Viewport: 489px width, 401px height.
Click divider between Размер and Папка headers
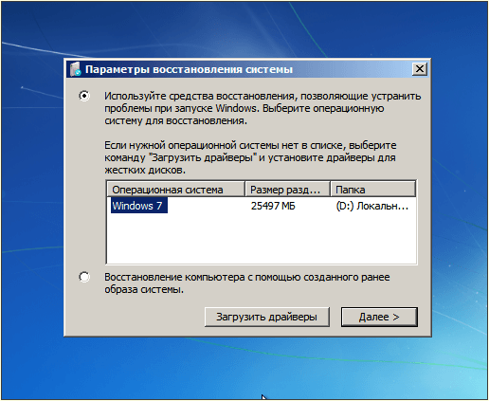pos(330,190)
